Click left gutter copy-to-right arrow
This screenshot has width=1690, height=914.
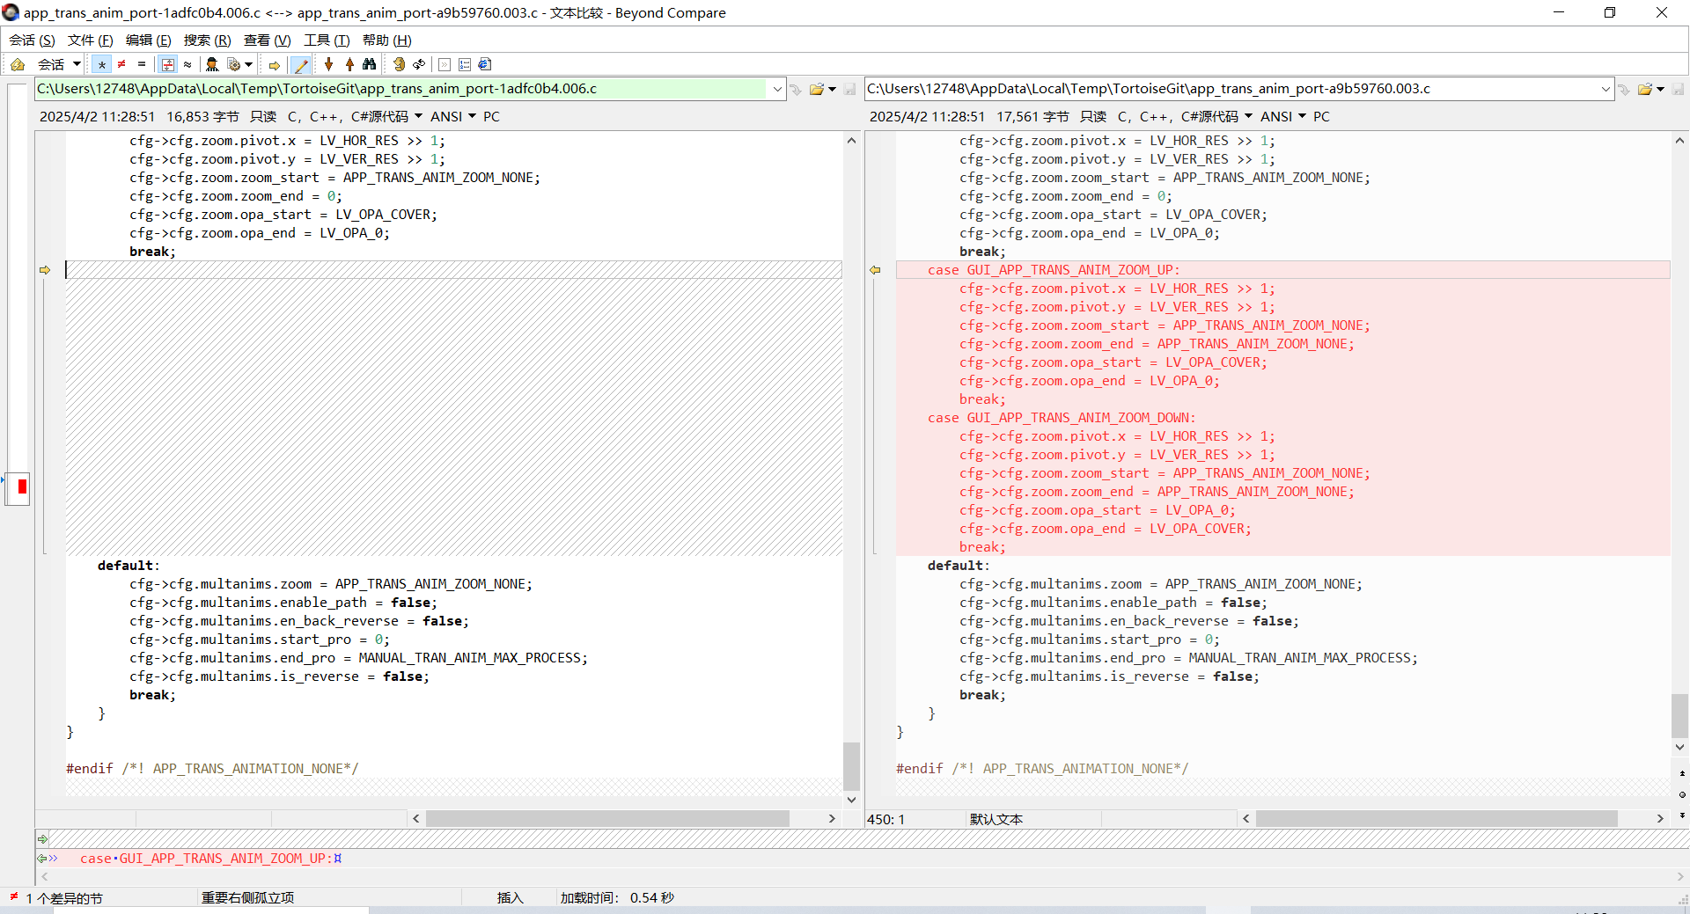pos(45,270)
